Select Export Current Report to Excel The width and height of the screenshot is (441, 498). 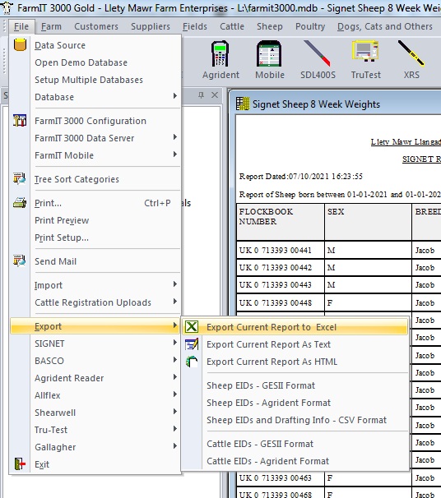point(295,327)
